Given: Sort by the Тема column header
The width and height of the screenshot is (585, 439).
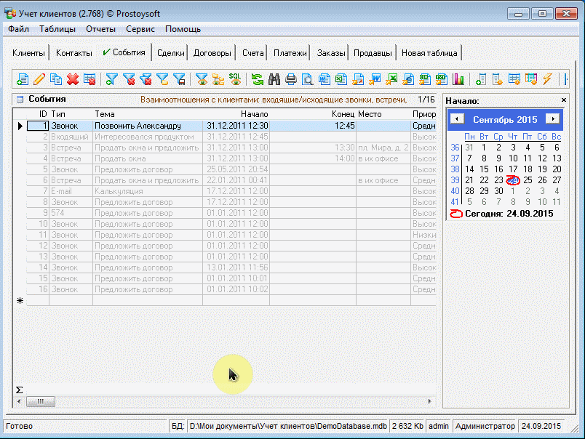Looking at the screenshot, I should [x=105, y=114].
